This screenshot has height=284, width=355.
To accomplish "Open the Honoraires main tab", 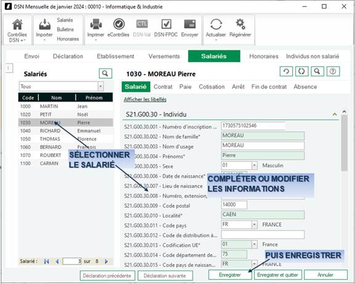I will pos(264,56).
